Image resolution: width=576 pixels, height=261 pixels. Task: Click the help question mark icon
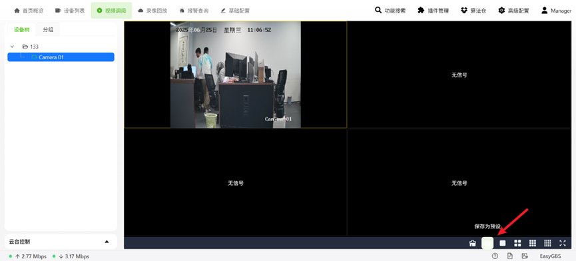click(x=495, y=256)
